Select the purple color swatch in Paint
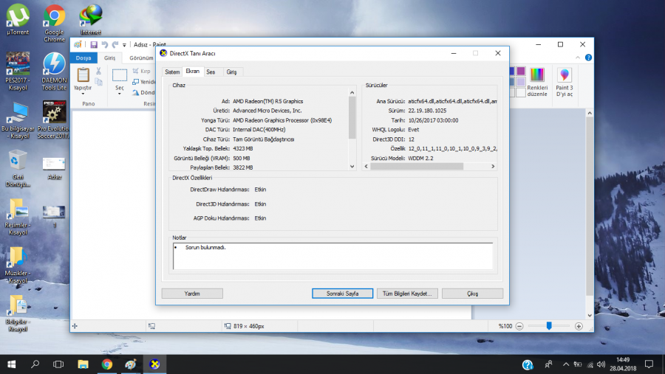 pyautogui.click(x=521, y=71)
